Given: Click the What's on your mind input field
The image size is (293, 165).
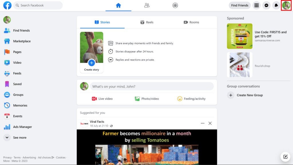Looking at the screenshot, I should 152,86.
